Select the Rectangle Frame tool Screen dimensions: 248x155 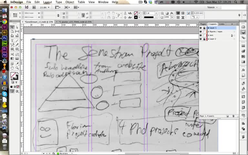(x=12, y=49)
